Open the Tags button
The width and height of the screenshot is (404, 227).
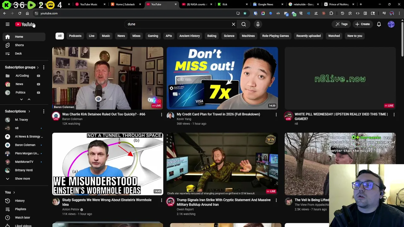[342, 24]
